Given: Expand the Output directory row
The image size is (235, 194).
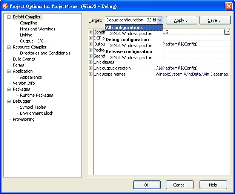Looking at the screenshot, I should point(91,44).
